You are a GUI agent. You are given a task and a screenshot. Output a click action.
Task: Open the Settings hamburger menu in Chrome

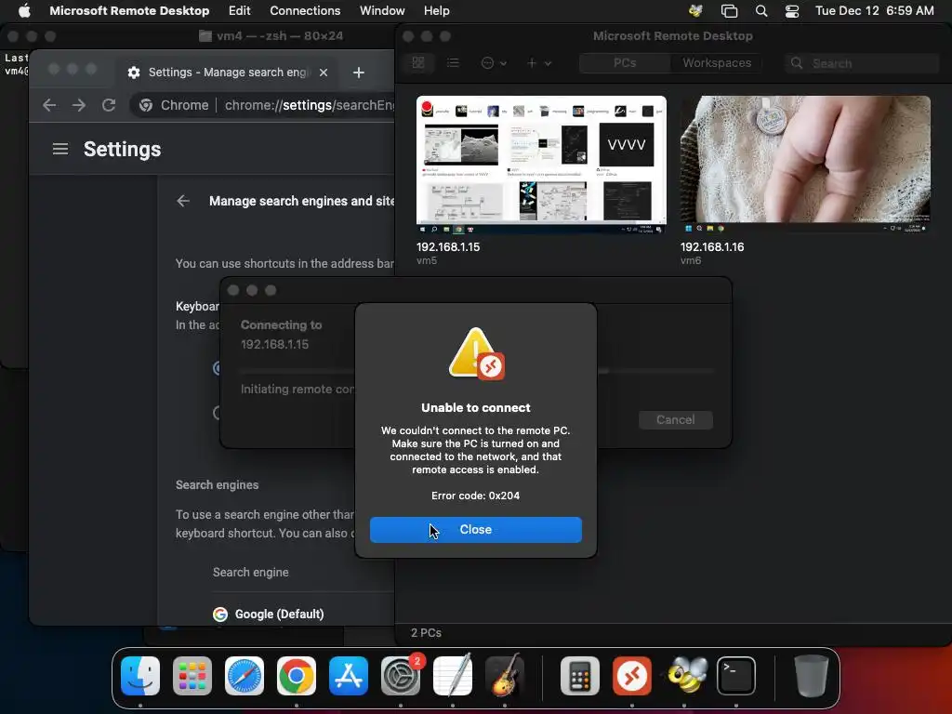(x=60, y=149)
